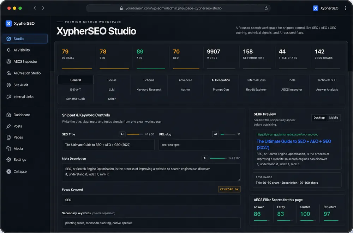Click into the URL slug input field

point(200,145)
